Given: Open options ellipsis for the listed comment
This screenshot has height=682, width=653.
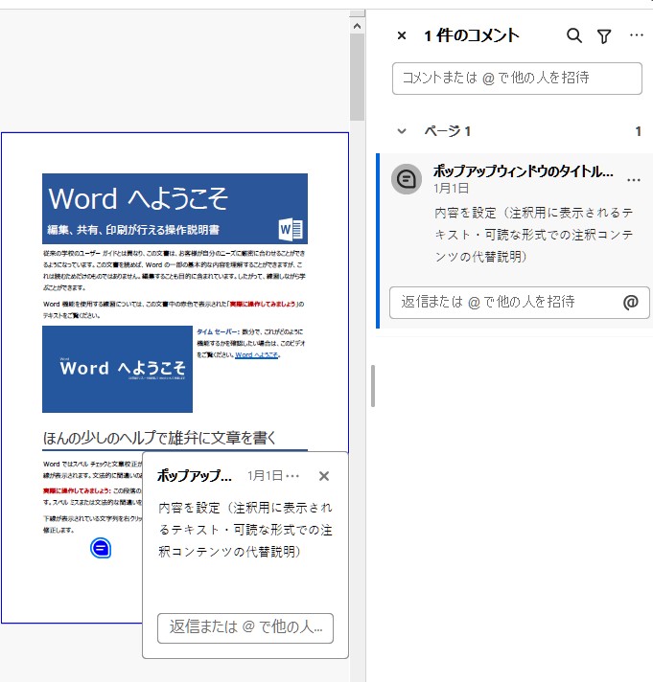Looking at the screenshot, I should point(634,180).
